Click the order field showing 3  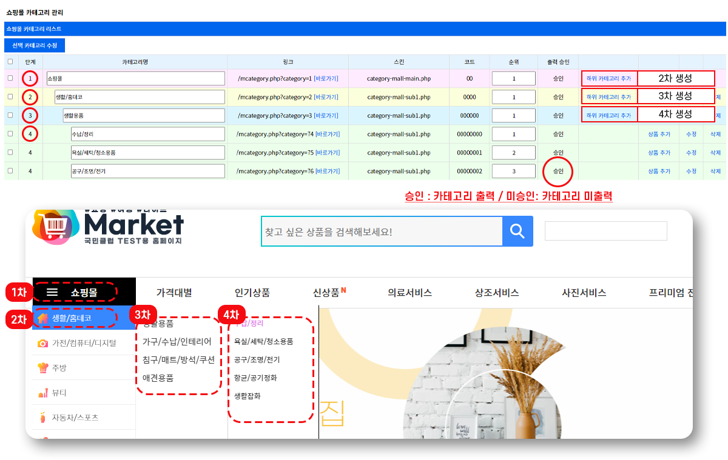point(514,171)
